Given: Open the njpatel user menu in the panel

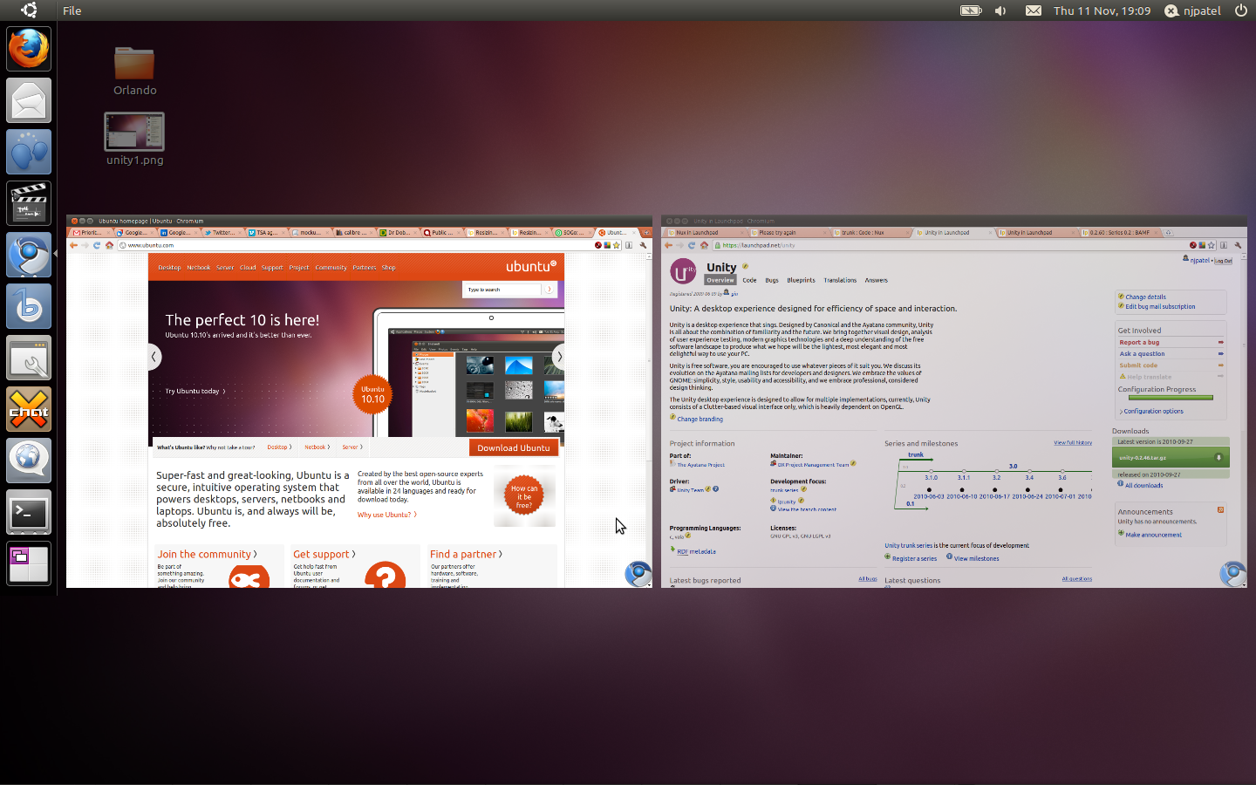Looking at the screenshot, I should 1192,10.
